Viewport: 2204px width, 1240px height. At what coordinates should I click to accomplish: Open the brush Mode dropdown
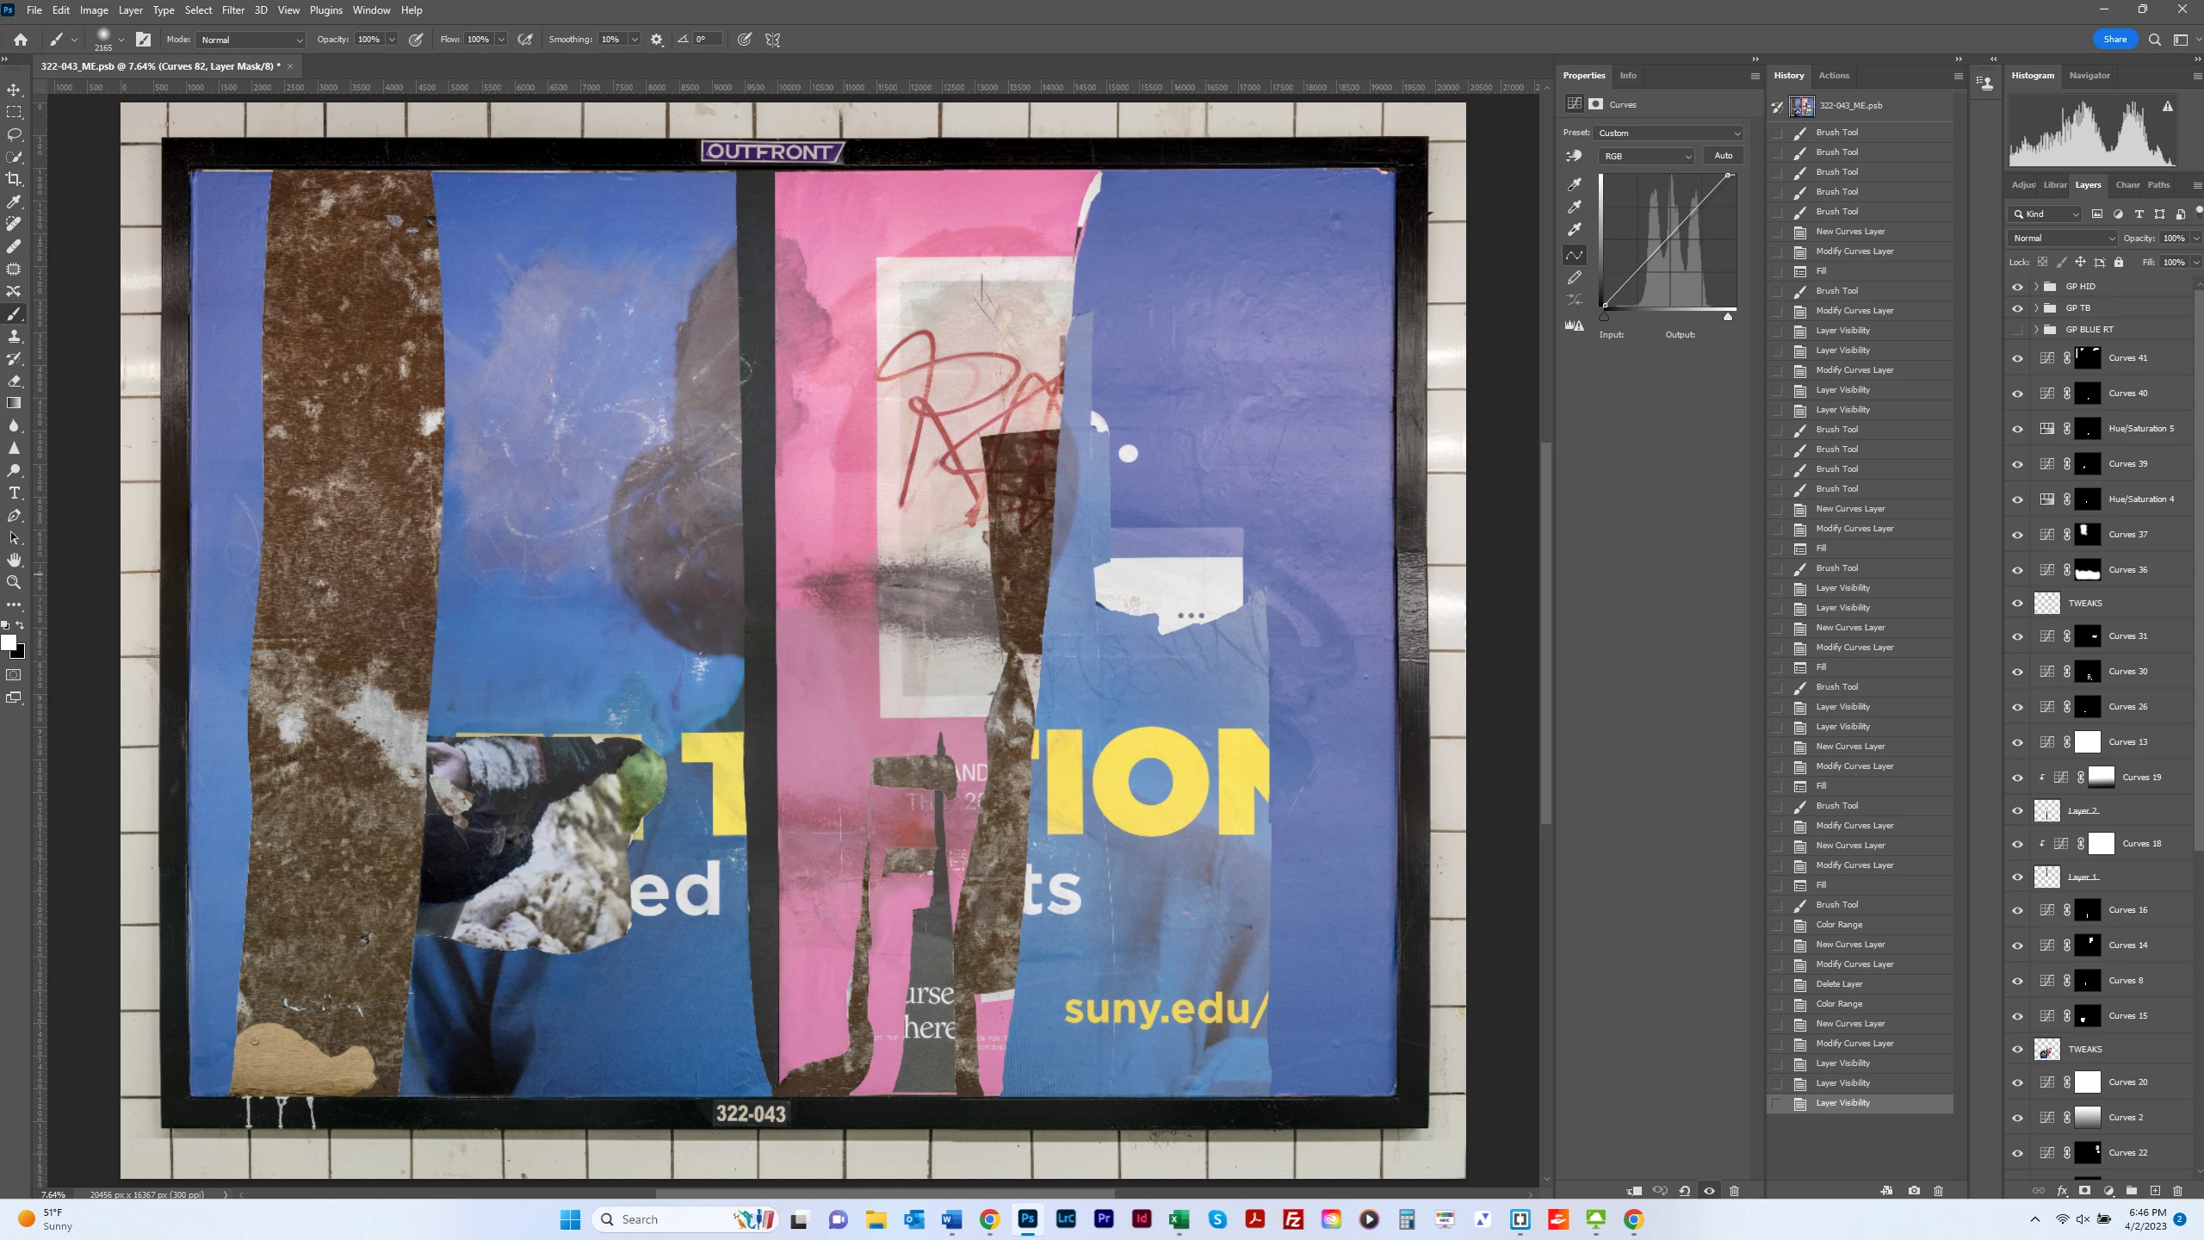coord(251,40)
